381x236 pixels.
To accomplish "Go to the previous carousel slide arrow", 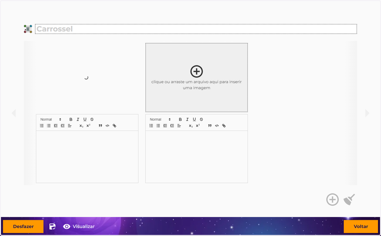I will tap(14, 113).
